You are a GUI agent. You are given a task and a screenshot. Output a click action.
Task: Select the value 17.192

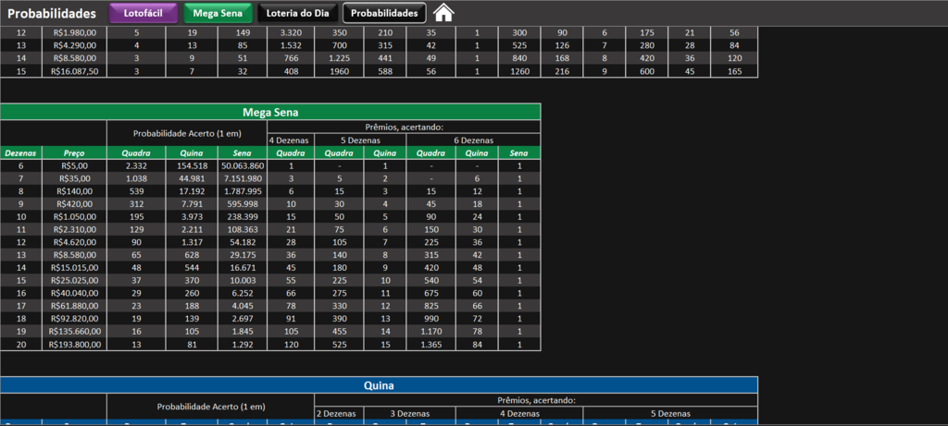pos(192,191)
